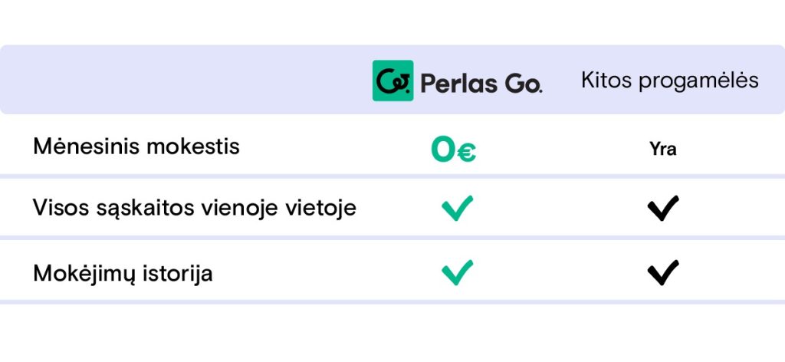Click the green checkmark for Visos sąskaitos

(x=457, y=208)
